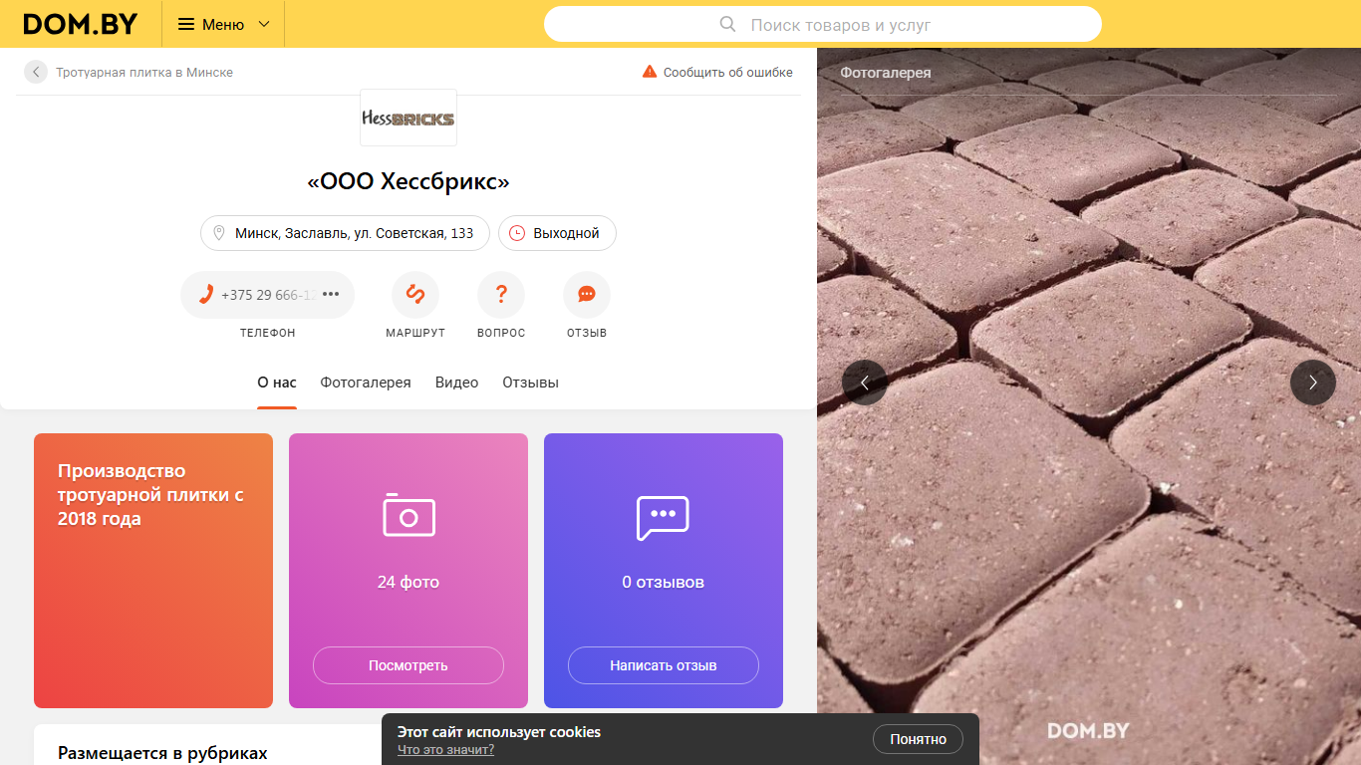Open the hamburger Меню dropdown
Image resolution: width=1361 pixels, height=765 pixels.
pyautogui.click(x=223, y=24)
